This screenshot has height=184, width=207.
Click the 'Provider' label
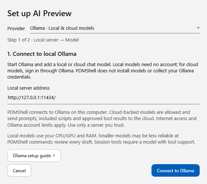point(16,28)
